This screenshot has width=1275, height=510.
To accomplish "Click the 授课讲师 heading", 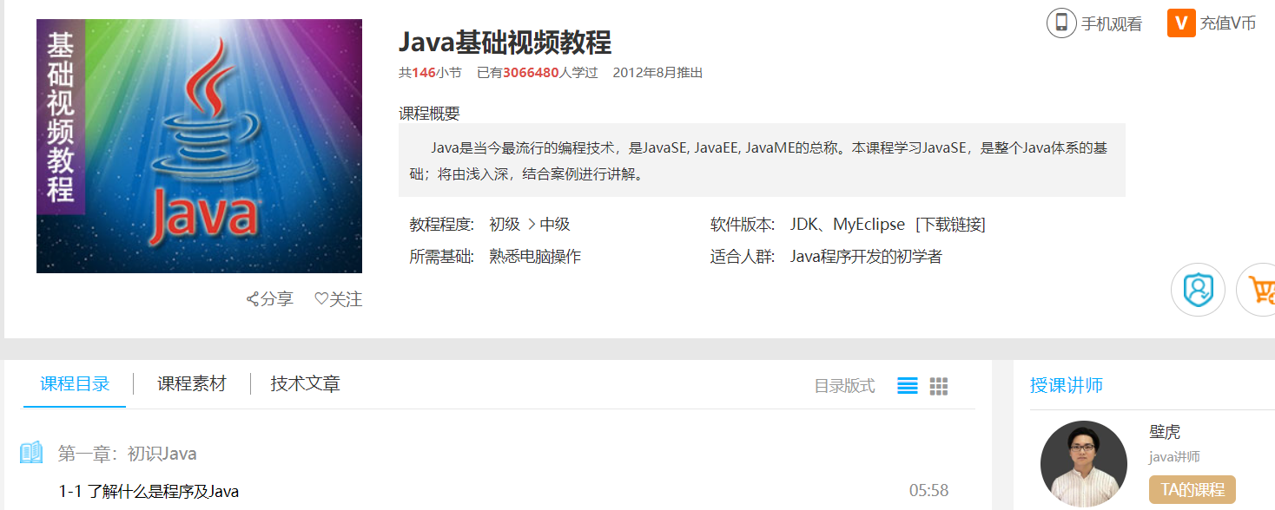I will point(1067,386).
